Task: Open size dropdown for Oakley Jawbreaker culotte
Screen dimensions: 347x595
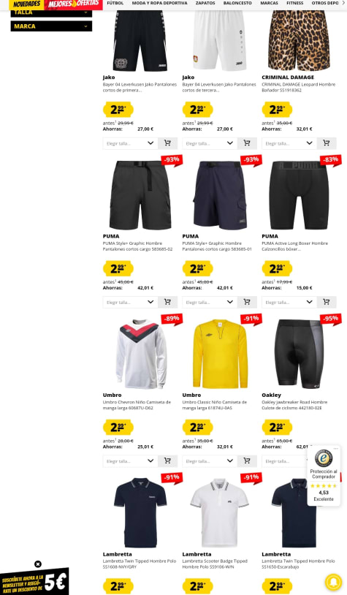Action: [x=284, y=461]
